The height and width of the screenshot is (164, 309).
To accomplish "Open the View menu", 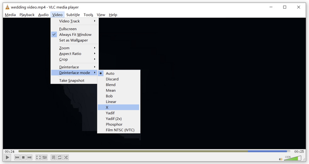I will tap(101, 15).
